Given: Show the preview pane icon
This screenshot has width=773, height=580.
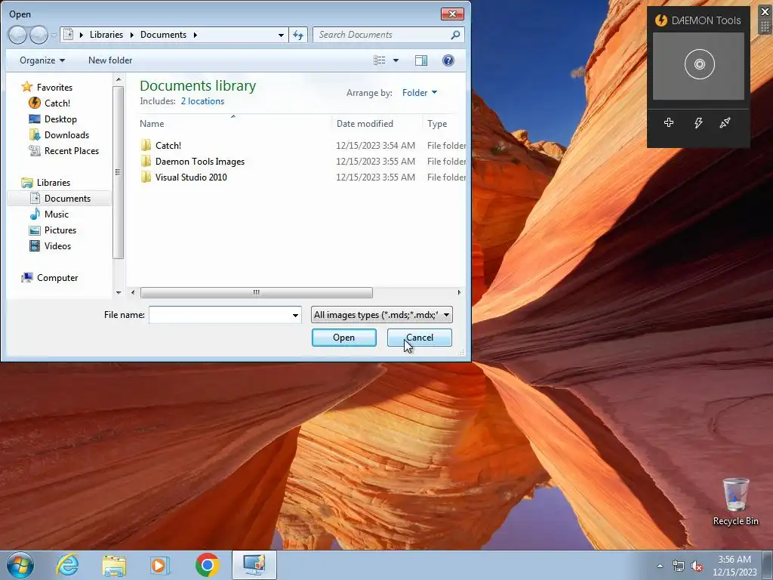Looking at the screenshot, I should coord(421,60).
